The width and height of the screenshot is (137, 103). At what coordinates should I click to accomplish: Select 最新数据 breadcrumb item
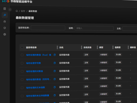point(33,11)
